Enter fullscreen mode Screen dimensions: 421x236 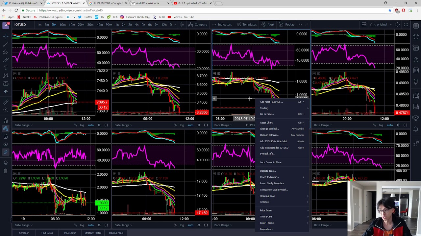tap(406, 25)
